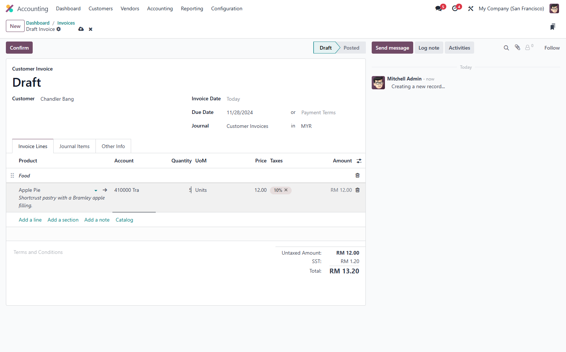
Task: Expand the Apple Pie product dropdown
Action: (96, 190)
